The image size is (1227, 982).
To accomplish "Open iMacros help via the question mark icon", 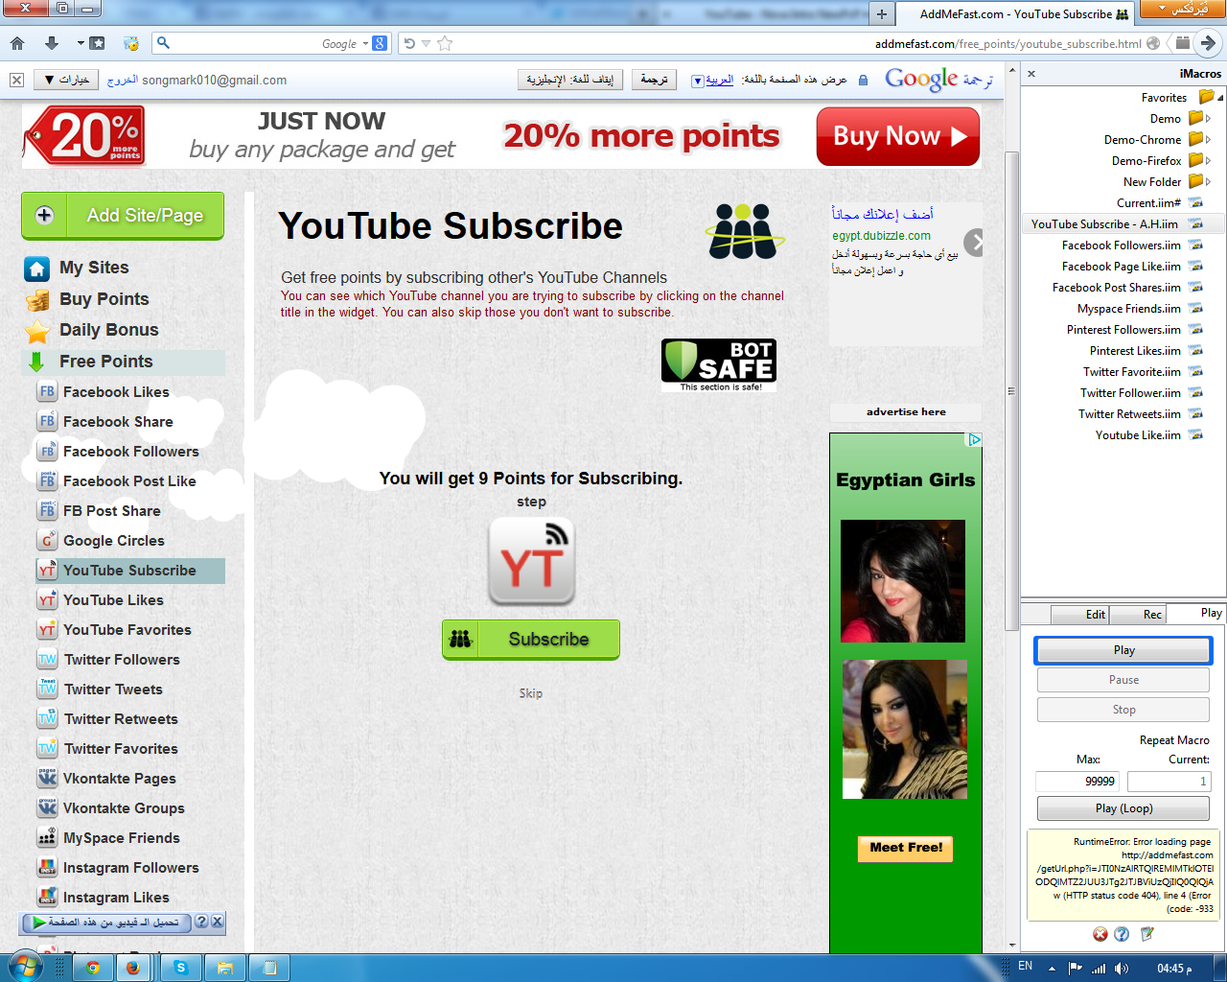I will tap(1122, 933).
